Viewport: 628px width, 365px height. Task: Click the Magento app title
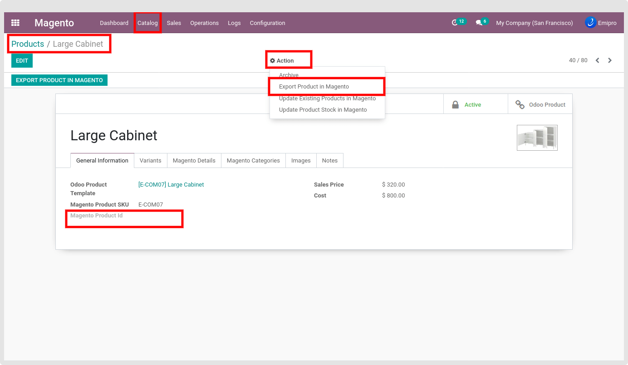[54, 23]
